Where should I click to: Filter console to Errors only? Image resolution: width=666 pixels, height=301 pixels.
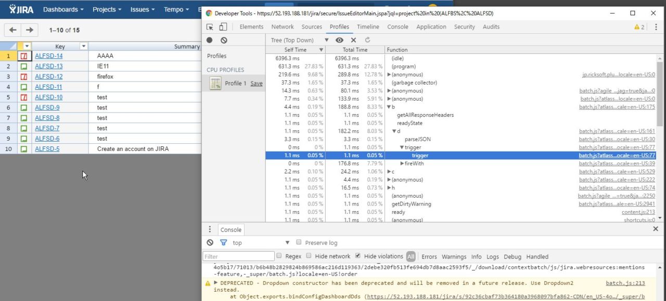429,256
